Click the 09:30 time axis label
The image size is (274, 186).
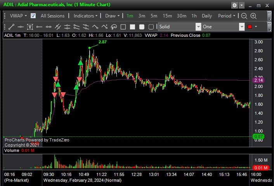click(49, 174)
